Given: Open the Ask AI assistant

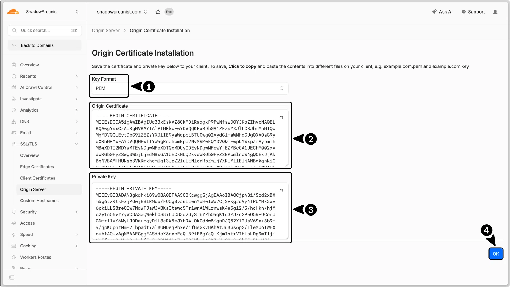Looking at the screenshot, I should pyautogui.click(x=442, y=12).
